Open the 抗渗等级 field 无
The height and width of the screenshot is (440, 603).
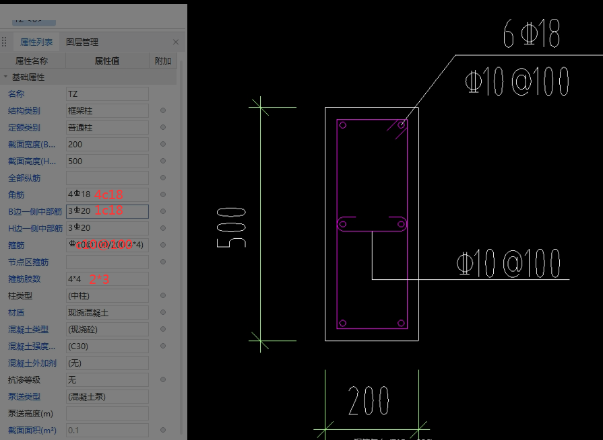click(x=107, y=380)
